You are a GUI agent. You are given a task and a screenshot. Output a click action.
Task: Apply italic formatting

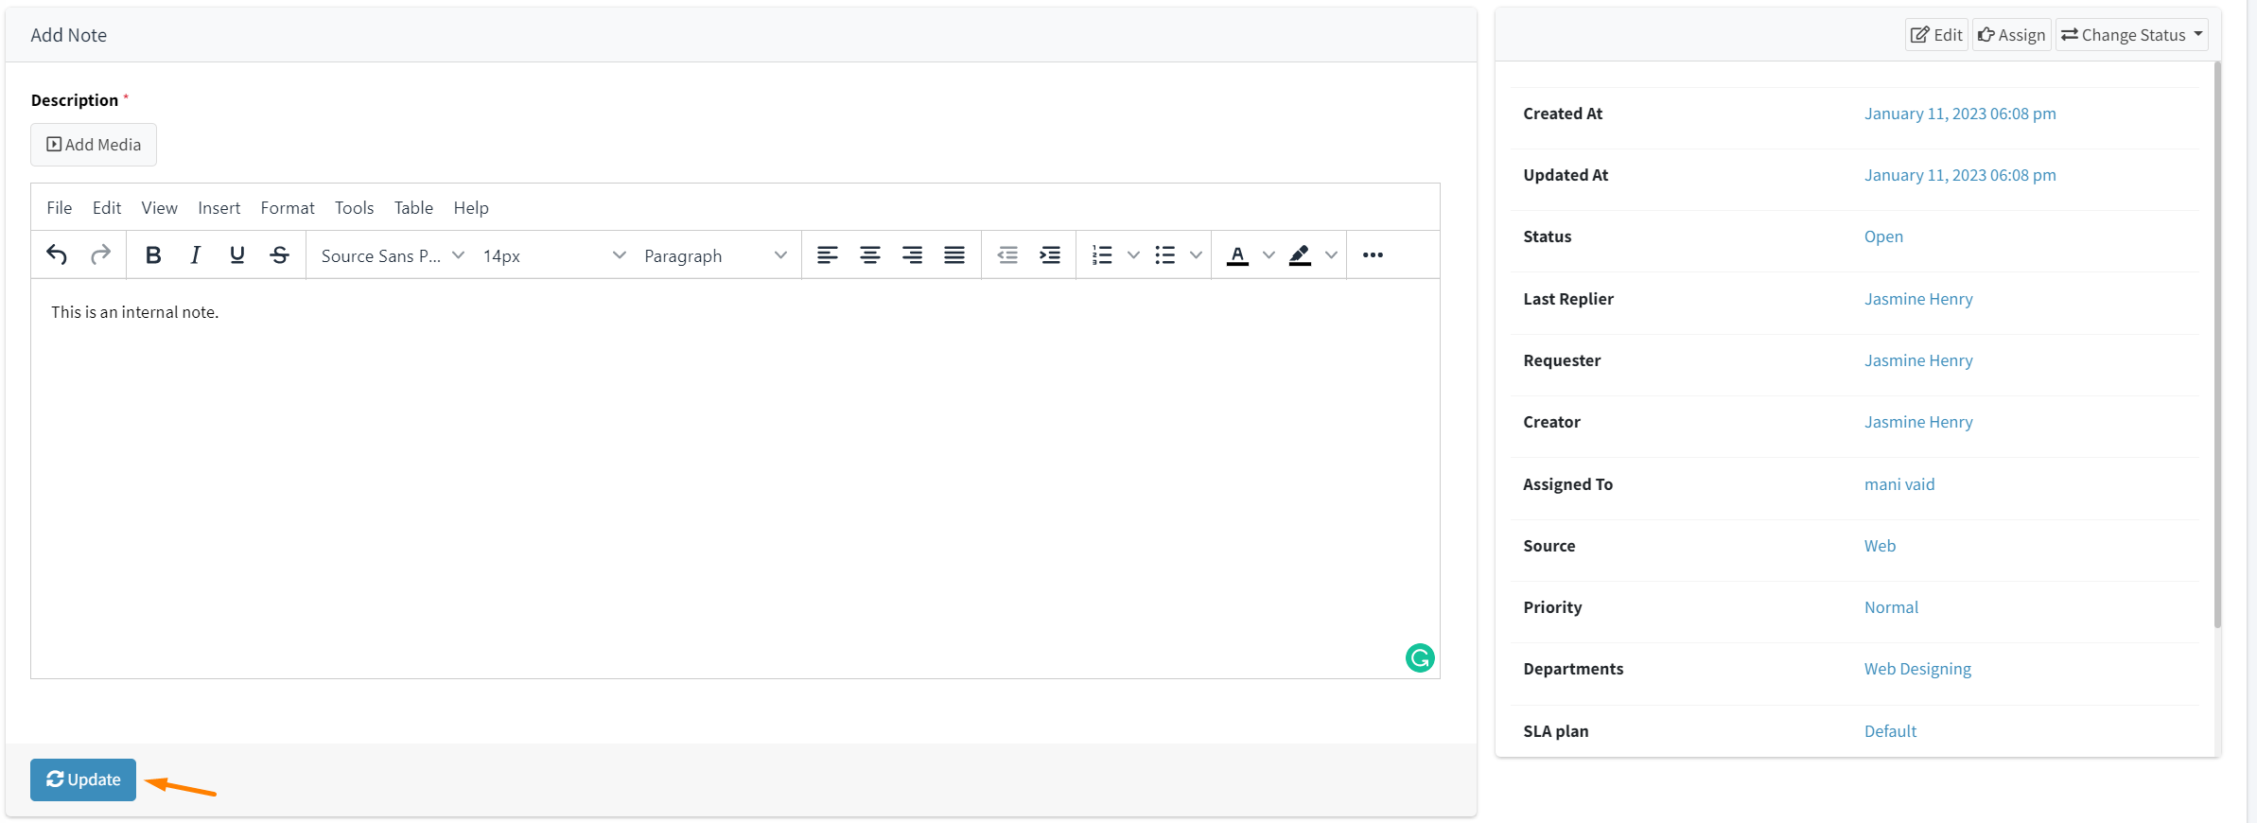195,255
